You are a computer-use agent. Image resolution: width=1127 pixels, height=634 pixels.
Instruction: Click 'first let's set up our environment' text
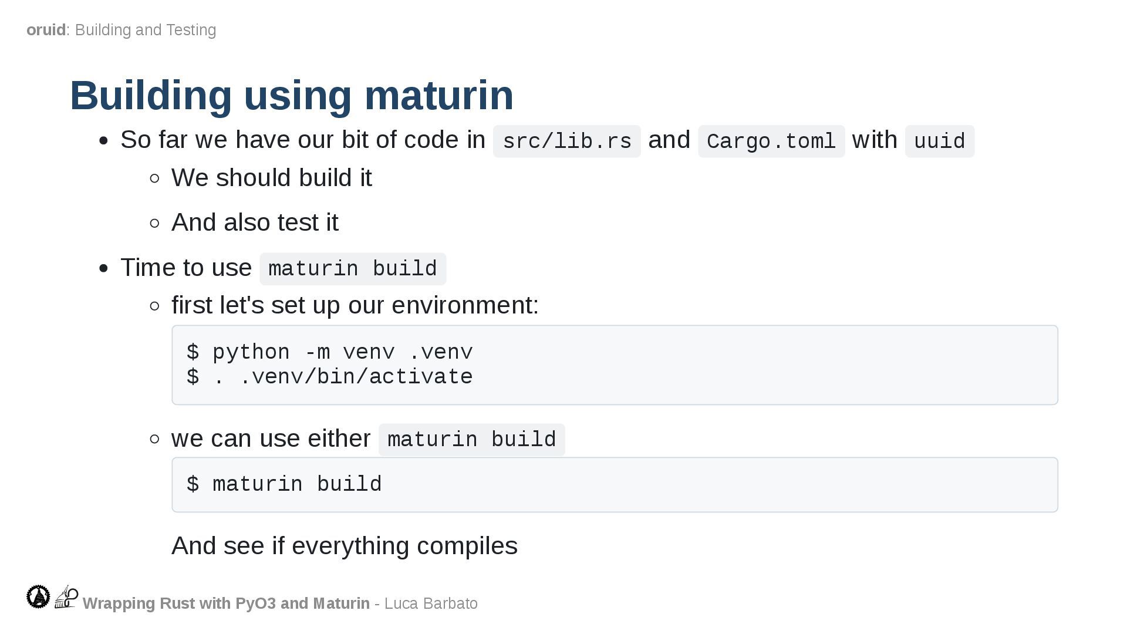point(355,305)
